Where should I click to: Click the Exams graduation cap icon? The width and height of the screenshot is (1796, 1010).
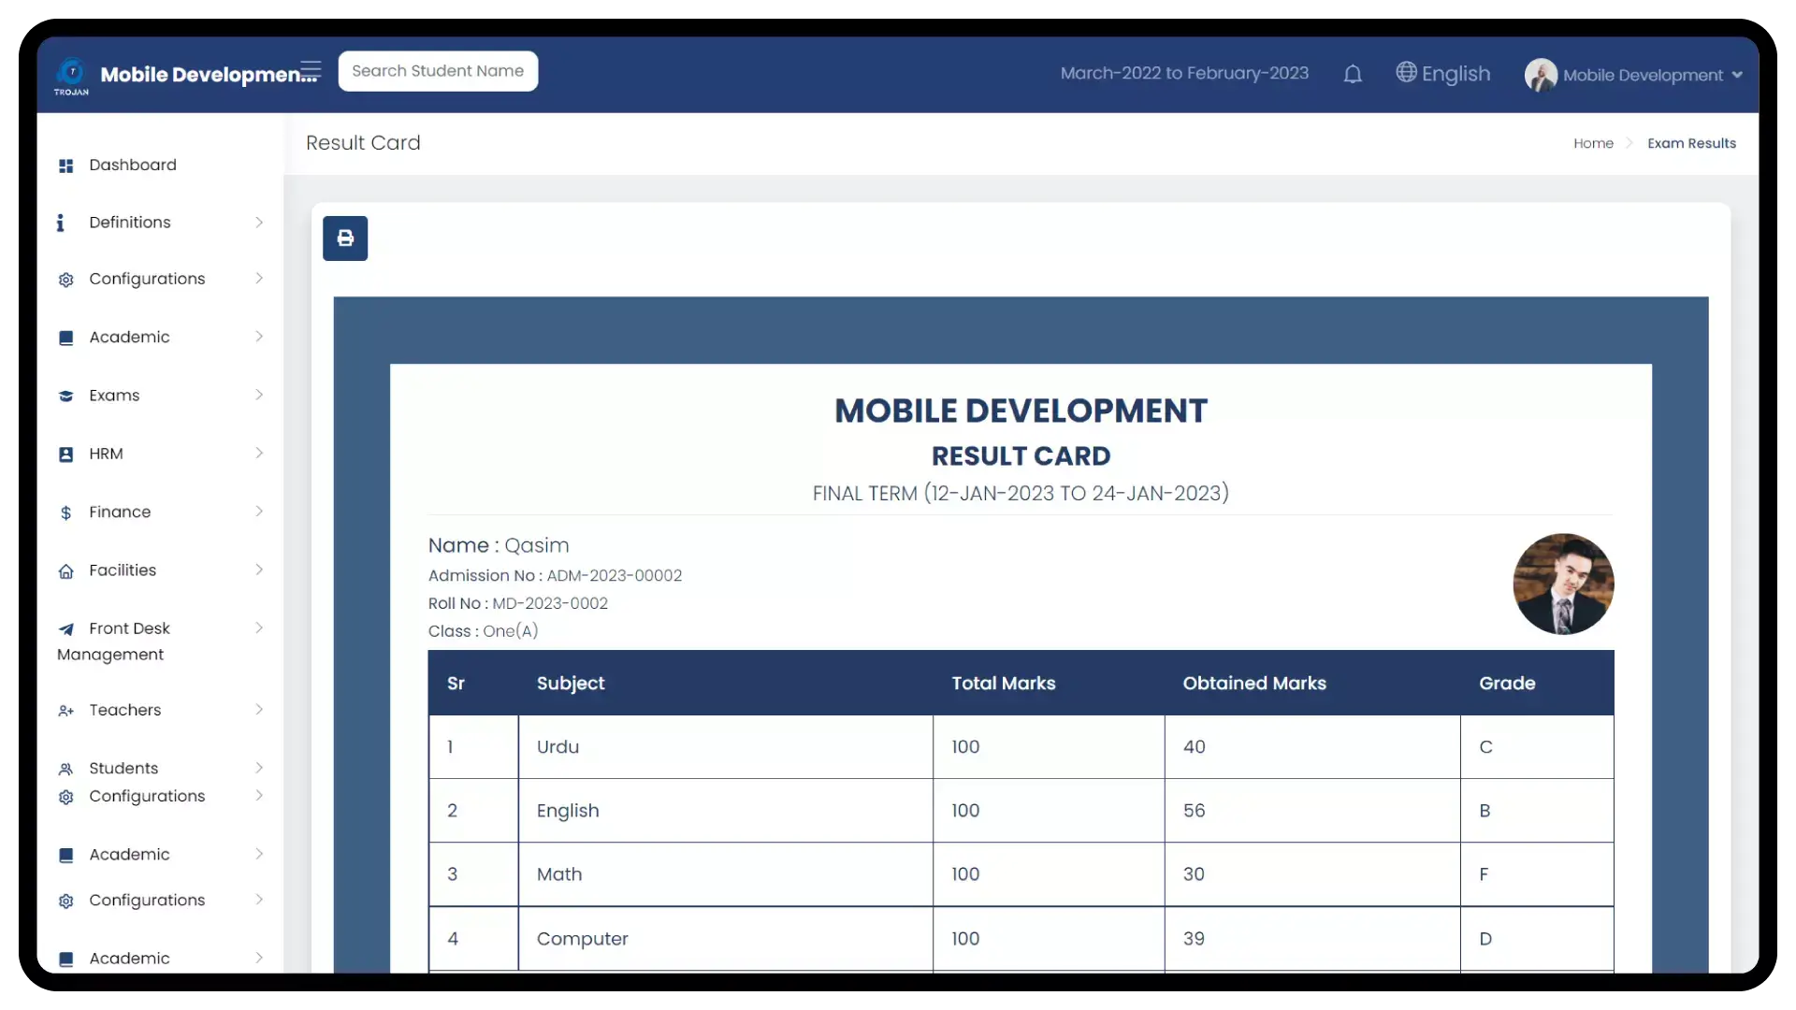[65, 396]
